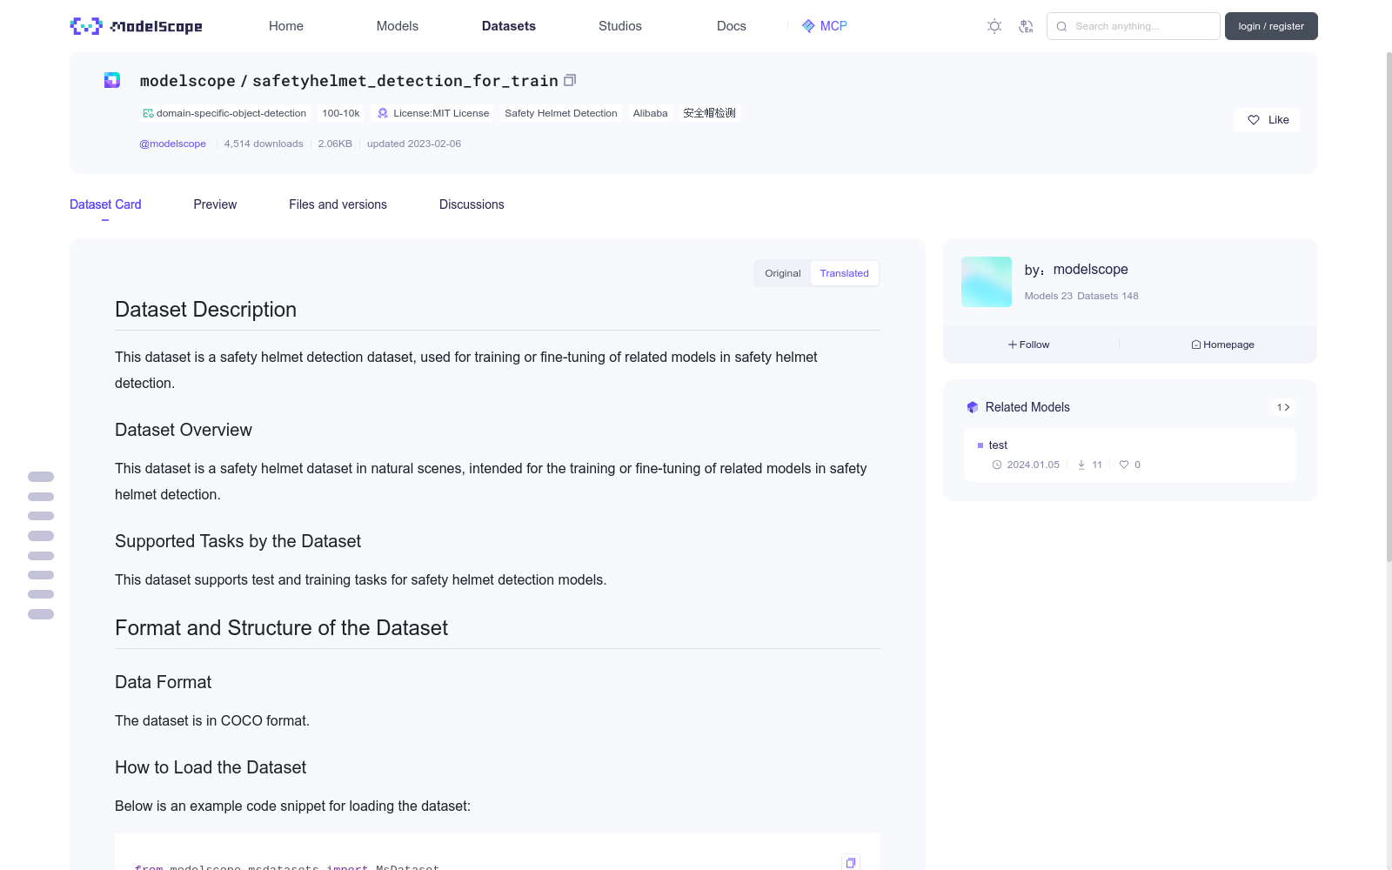
Task: Jump to last outline marker in left rail
Action: [x=41, y=614]
